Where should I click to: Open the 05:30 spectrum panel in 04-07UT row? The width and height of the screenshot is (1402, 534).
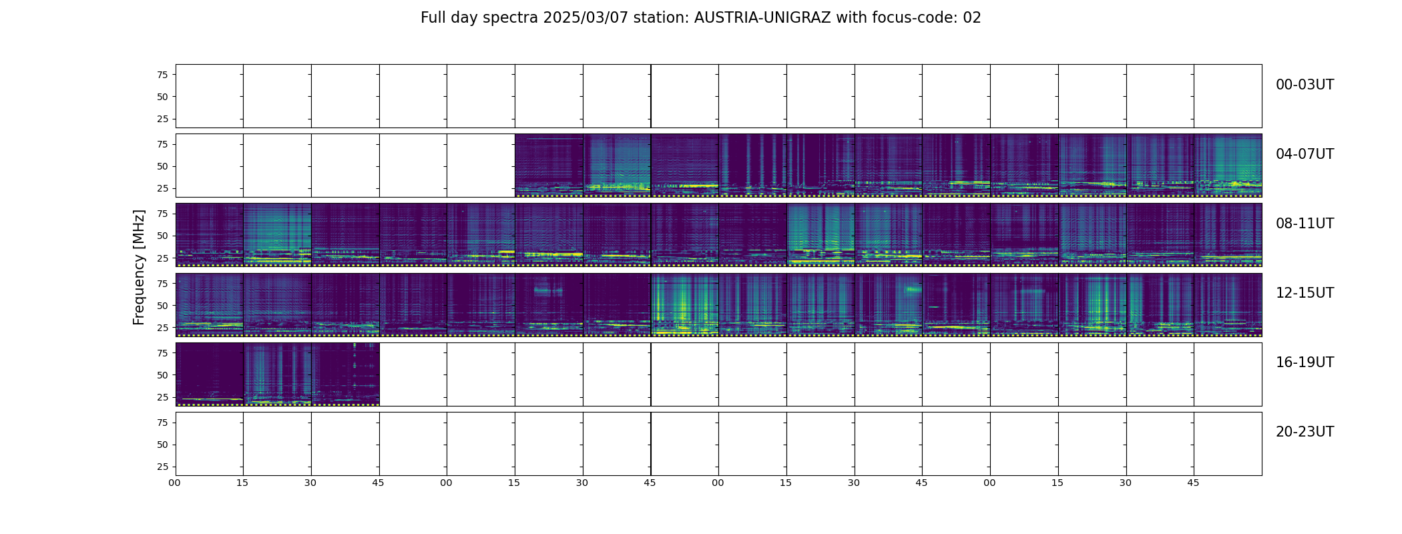(617, 166)
